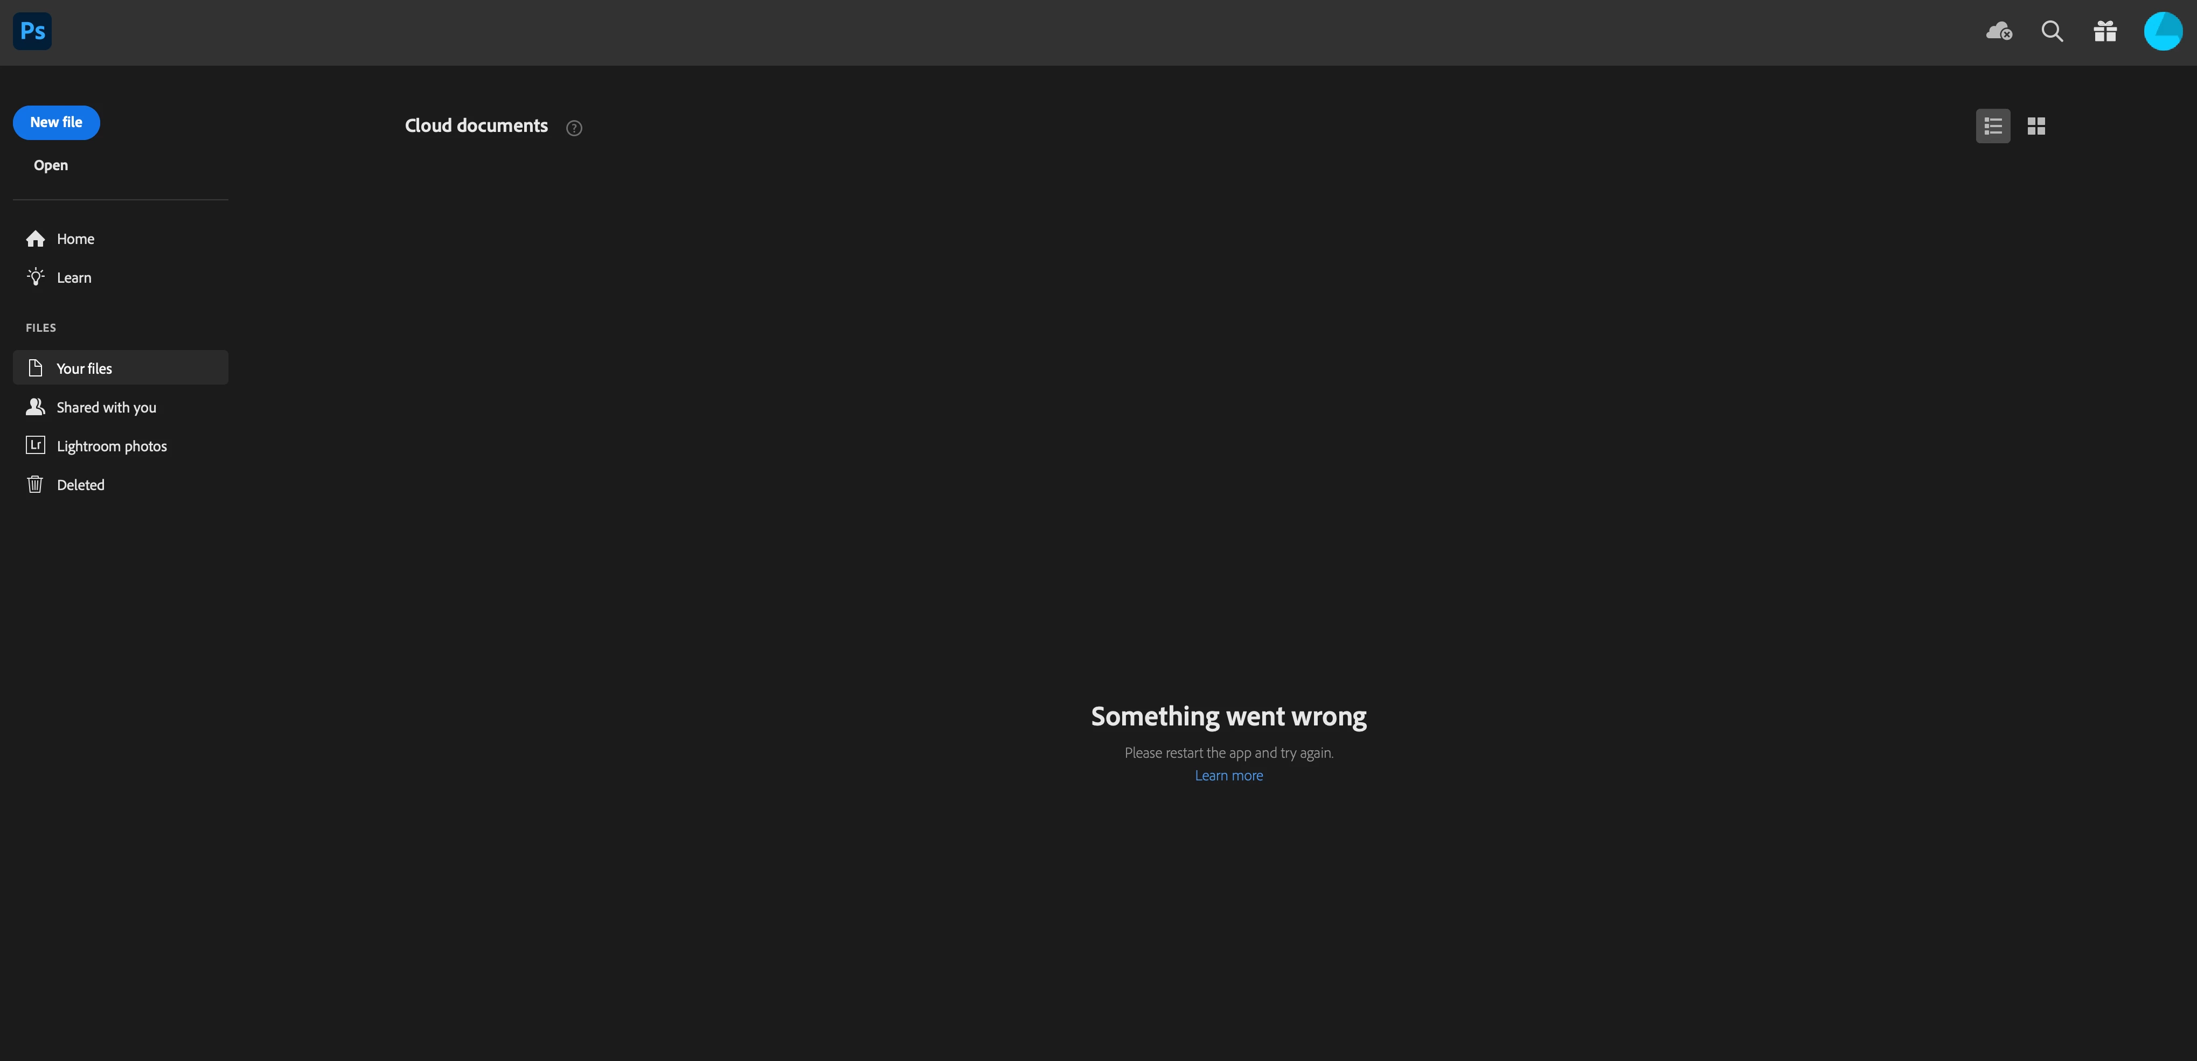
Task: Go to Lightroom photos
Action: tap(112, 446)
